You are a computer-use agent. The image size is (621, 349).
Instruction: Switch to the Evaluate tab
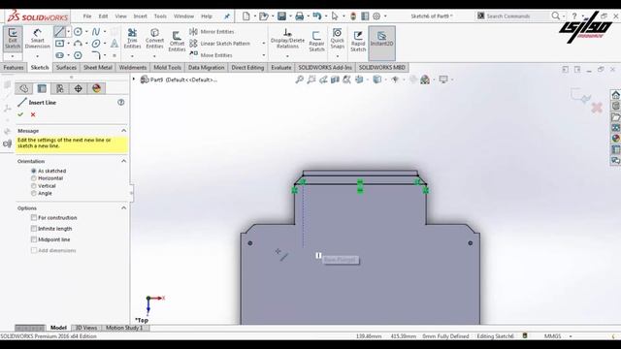tap(281, 67)
